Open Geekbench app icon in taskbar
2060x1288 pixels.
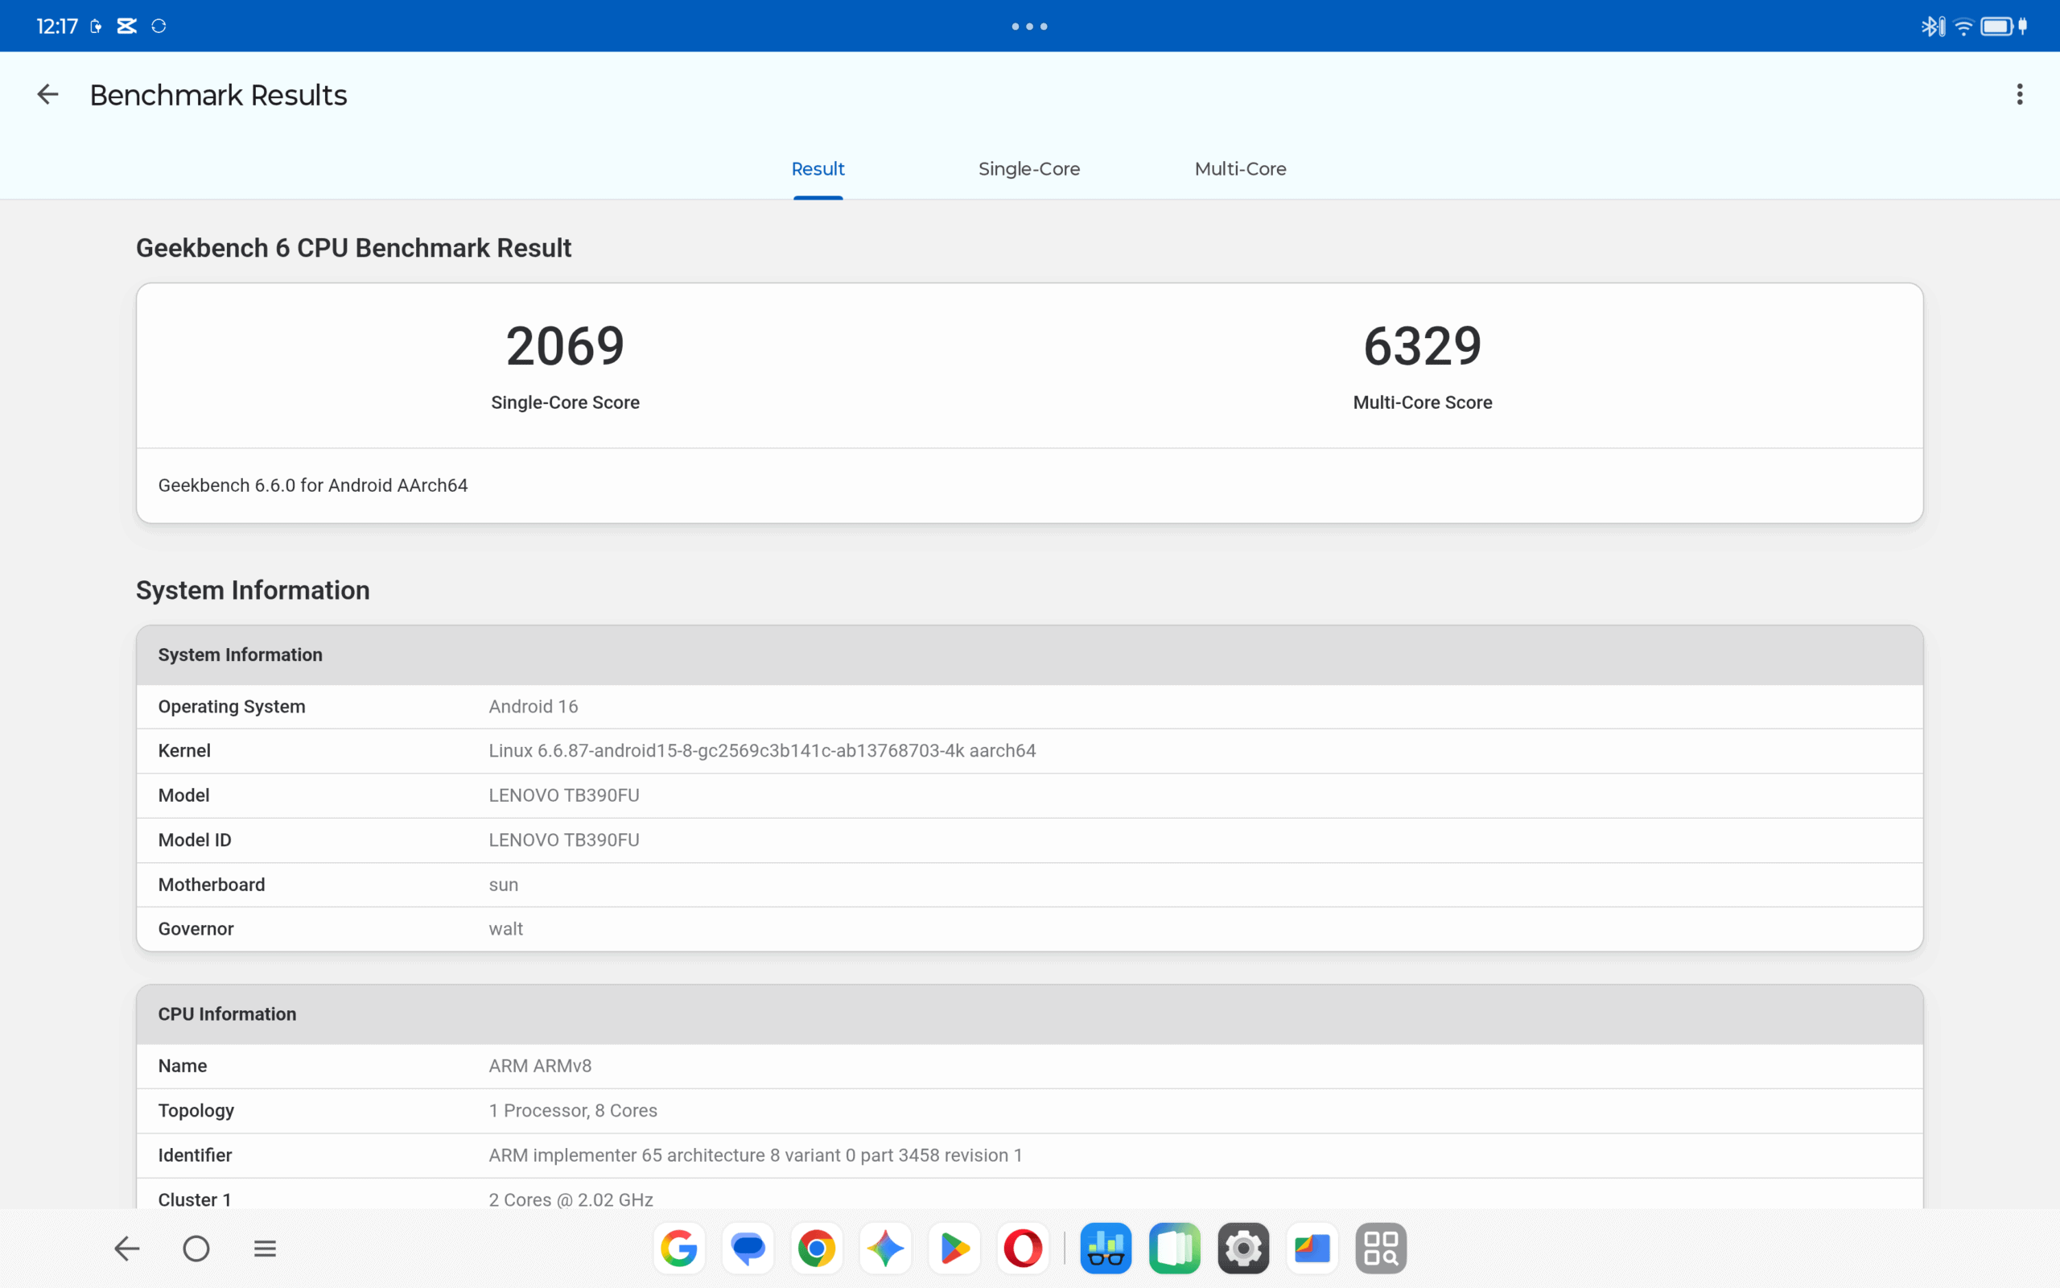pos(1106,1249)
